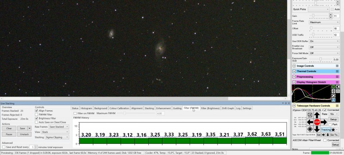Open the Thermal Controls hamburger menu
This screenshot has height=155, width=344.
coord(337,71)
